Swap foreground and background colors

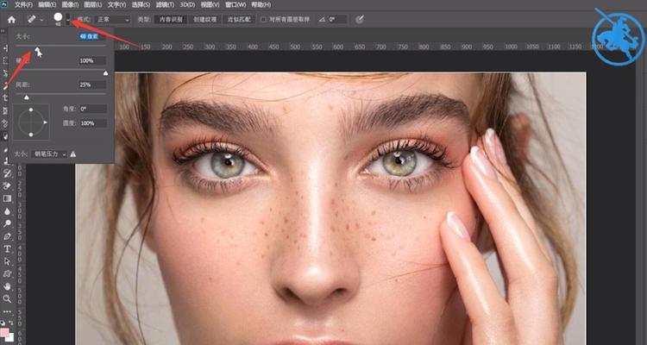point(10,323)
